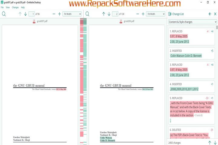Select change 3 REPLACED entry
This screenshot has width=218, height=145.
191,70
